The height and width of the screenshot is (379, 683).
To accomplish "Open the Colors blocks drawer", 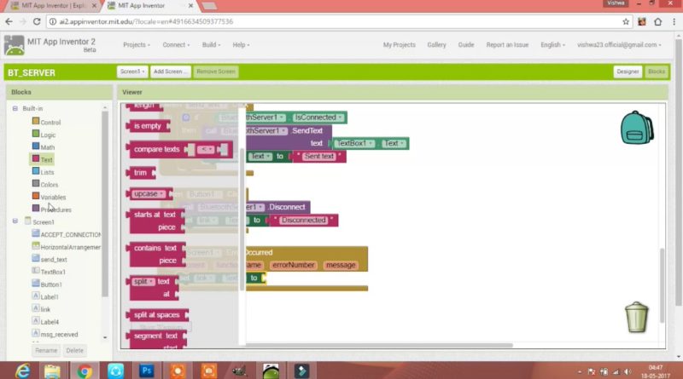I will click(49, 185).
